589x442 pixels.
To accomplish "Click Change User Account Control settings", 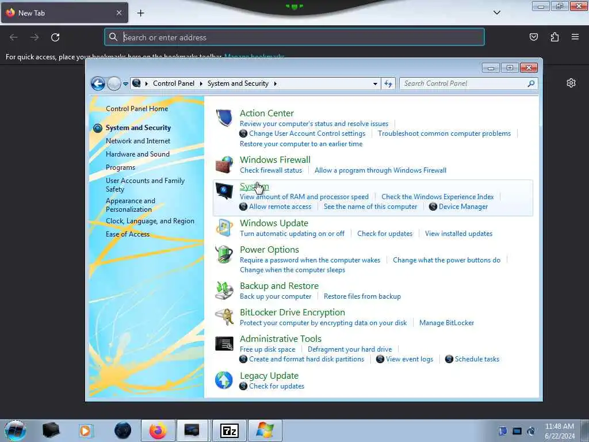I will pos(307,134).
